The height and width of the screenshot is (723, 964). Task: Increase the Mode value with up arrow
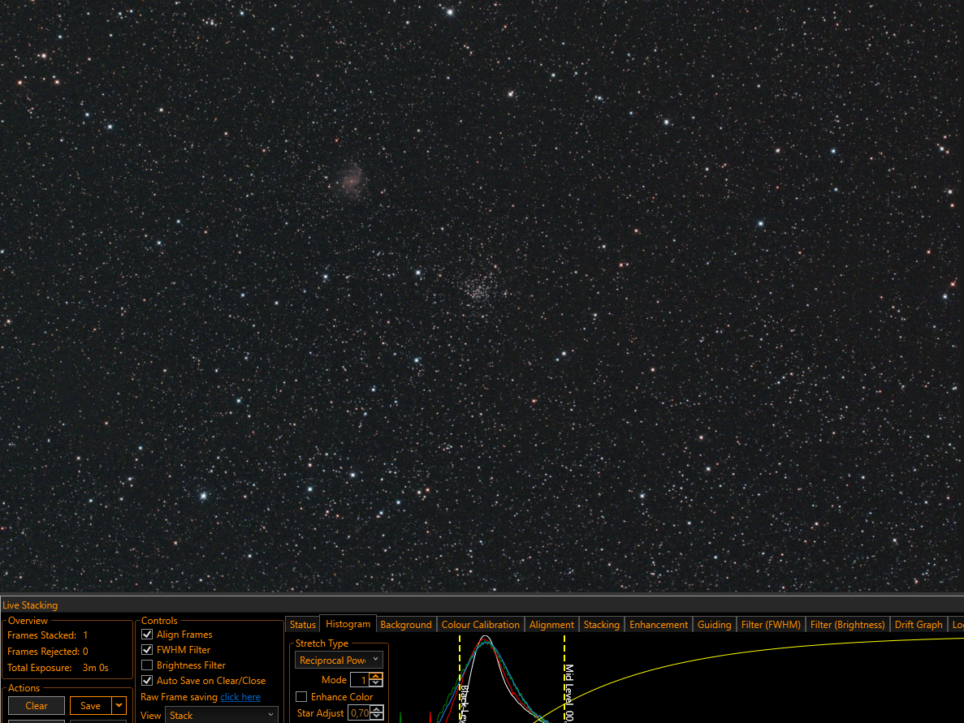pos(376,676)
